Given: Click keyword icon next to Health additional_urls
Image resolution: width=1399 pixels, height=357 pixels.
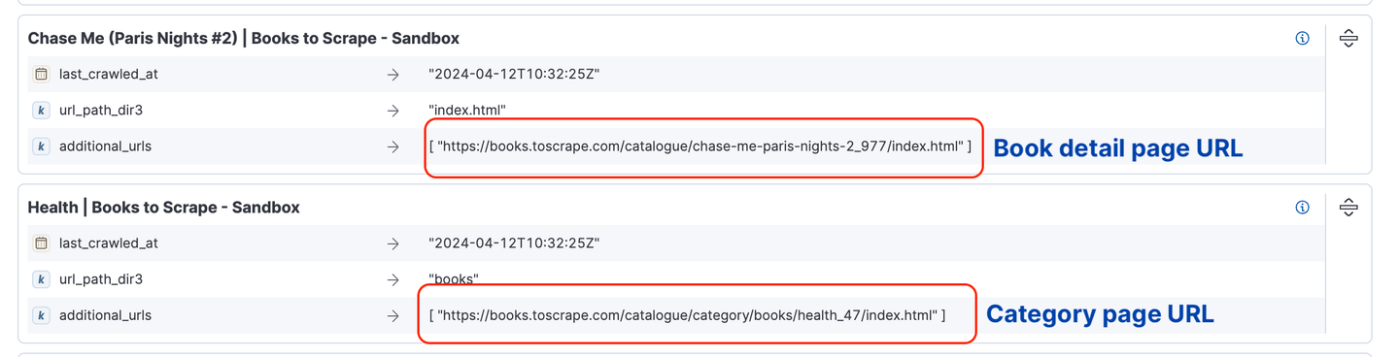Looking at the screenshot, I should 41,315.
